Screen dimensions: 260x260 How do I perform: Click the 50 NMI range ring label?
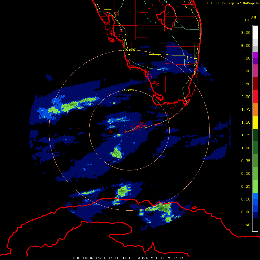[129, 90]
